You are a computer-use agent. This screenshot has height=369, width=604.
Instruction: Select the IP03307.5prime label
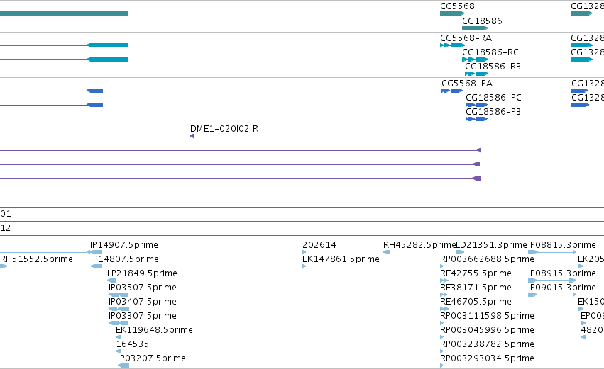pos(143,316)
